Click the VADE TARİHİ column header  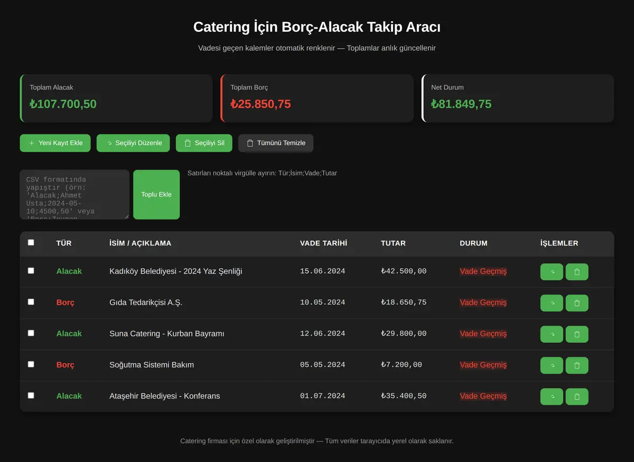[324, 243]
